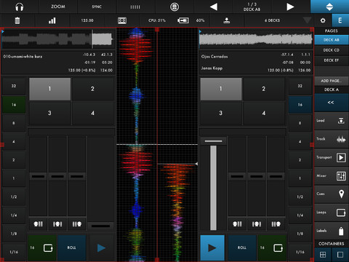Toggle left deck ROLL button

click(72, 247)
